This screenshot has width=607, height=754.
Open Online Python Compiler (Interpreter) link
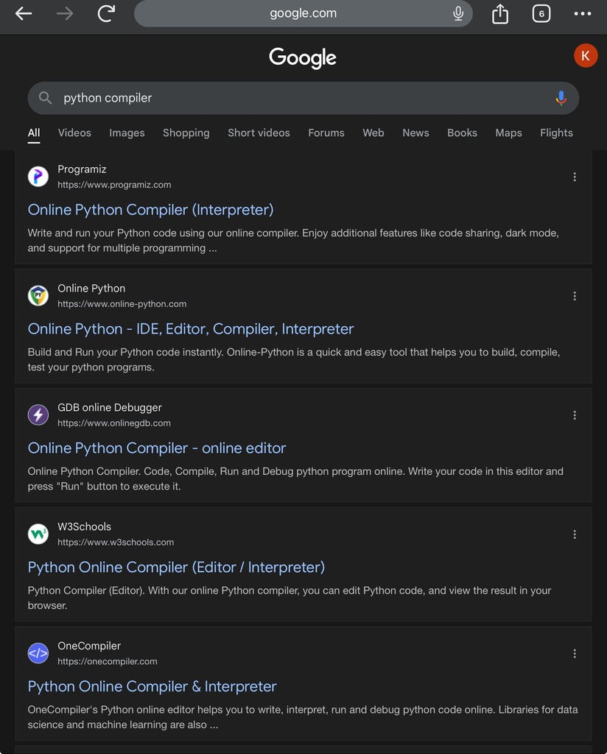pyautogui.click(x=150, y=210)
